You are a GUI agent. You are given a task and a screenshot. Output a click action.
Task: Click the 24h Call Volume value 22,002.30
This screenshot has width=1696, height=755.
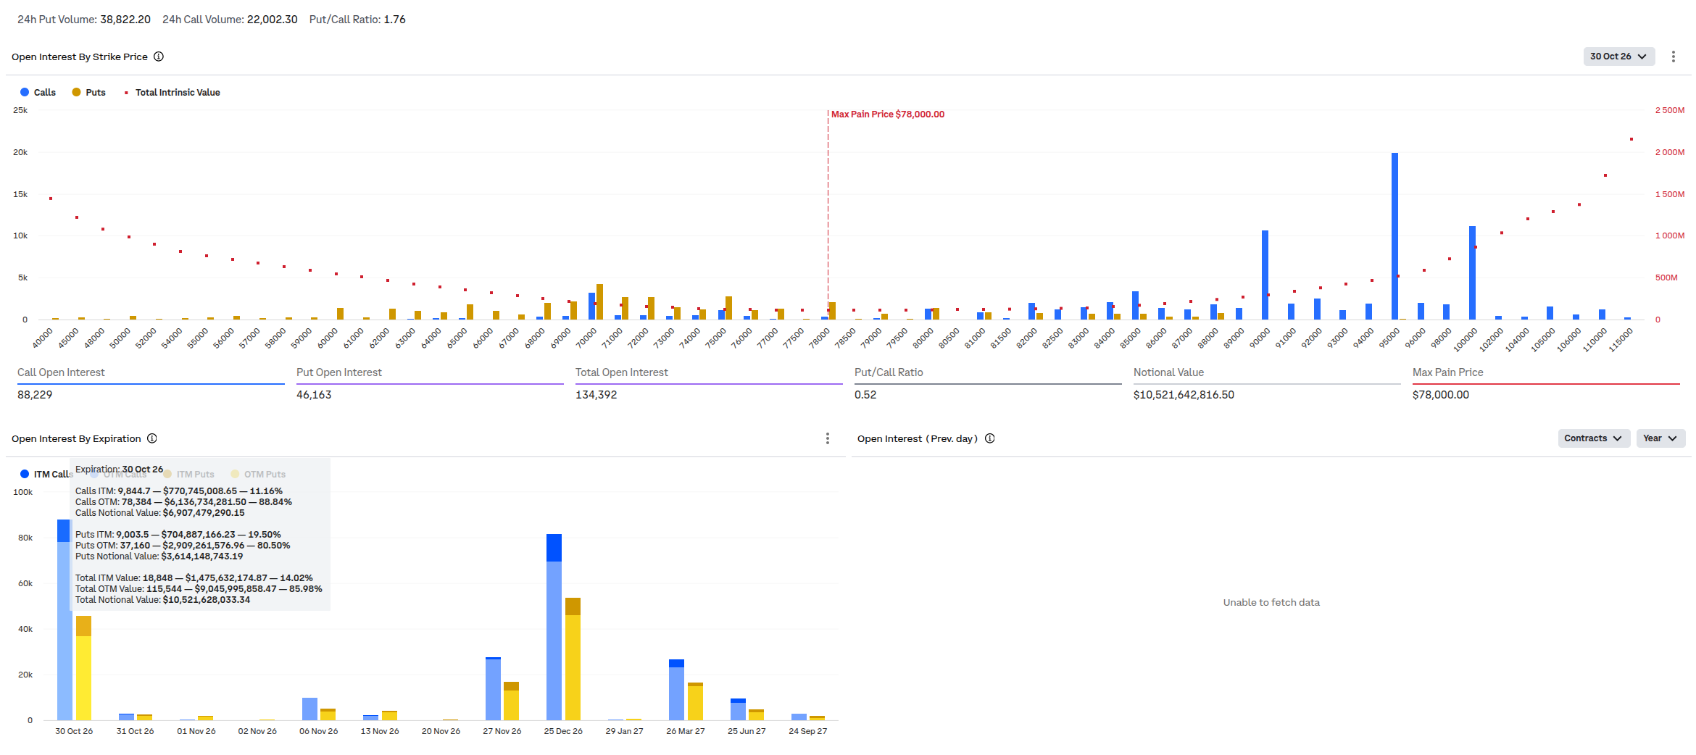tap(273, 20)
